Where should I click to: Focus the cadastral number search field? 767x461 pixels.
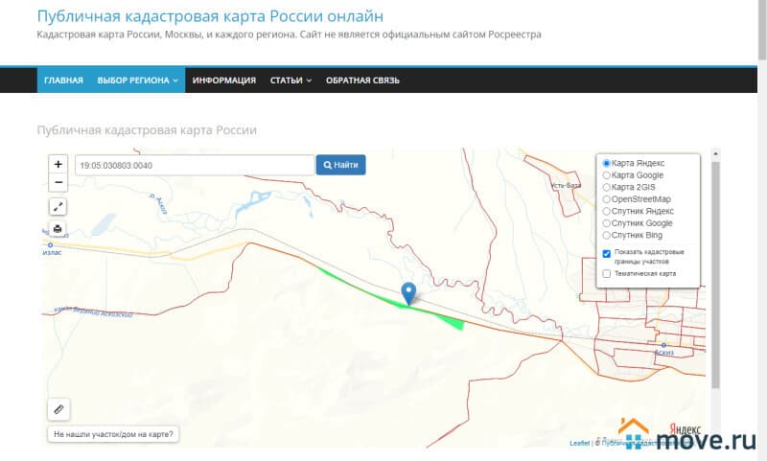pos(195,165)
